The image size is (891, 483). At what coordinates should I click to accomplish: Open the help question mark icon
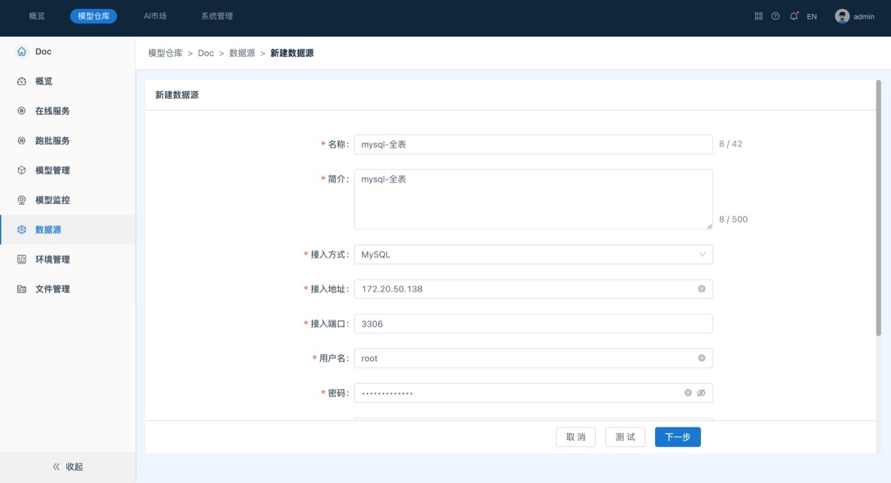775,16
